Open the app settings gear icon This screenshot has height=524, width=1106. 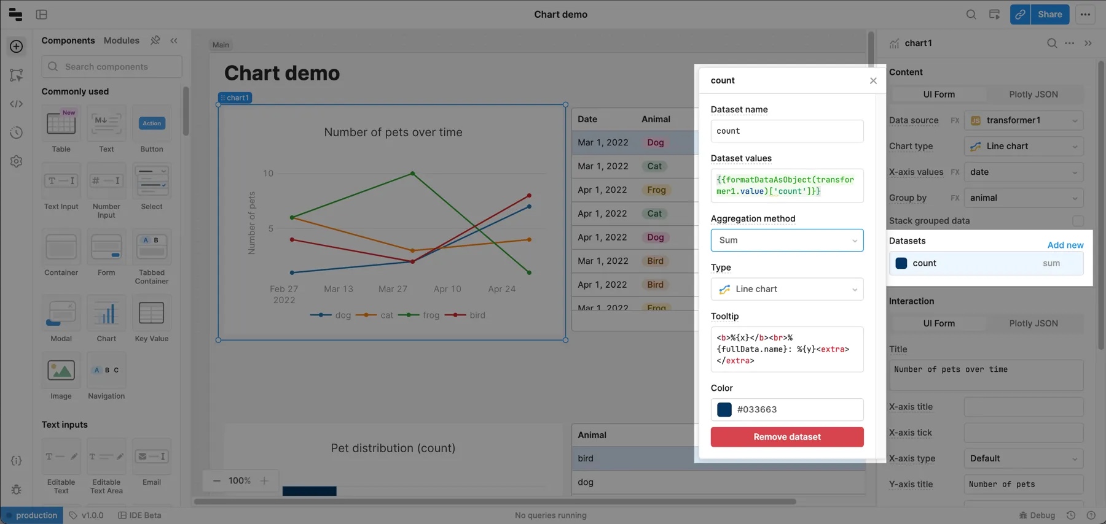(x=17, y=161)
